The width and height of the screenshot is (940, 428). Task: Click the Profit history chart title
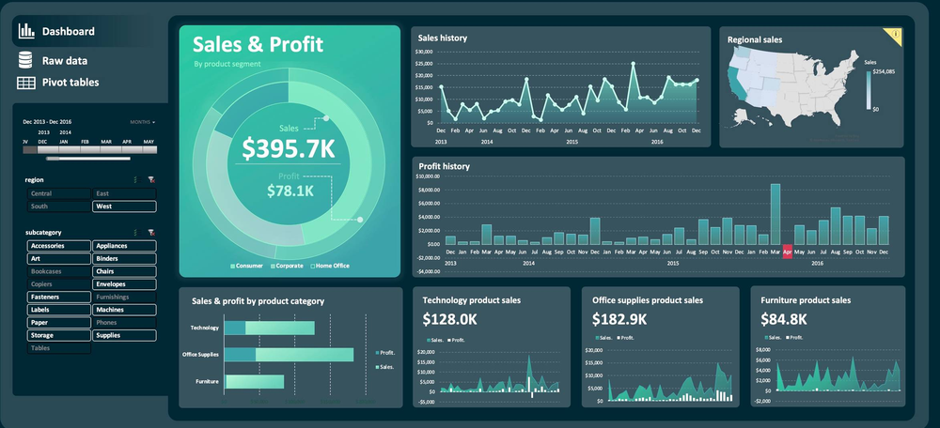(445, 166)
